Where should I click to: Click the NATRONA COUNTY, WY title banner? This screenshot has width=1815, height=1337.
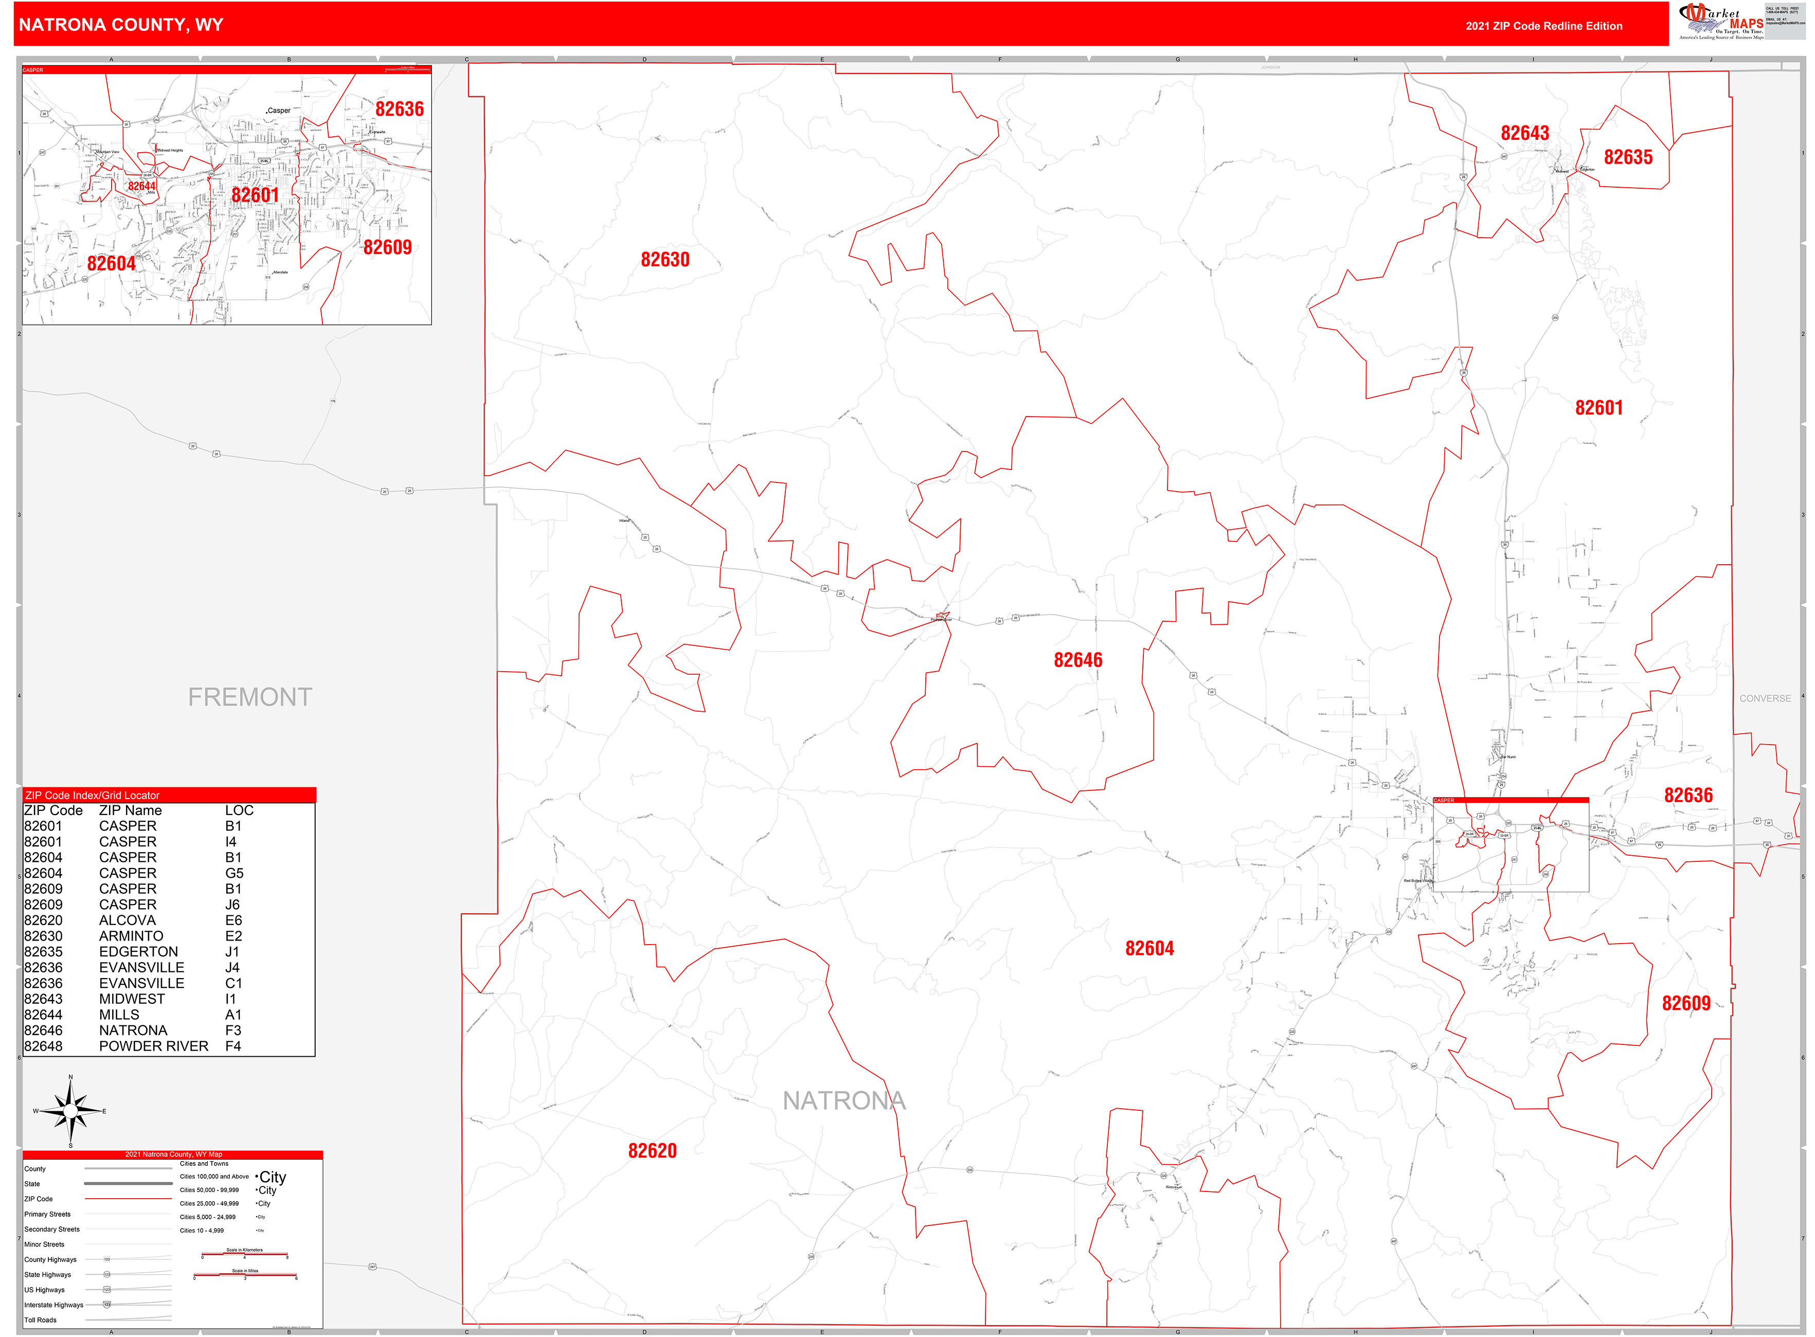coord(121,27)
